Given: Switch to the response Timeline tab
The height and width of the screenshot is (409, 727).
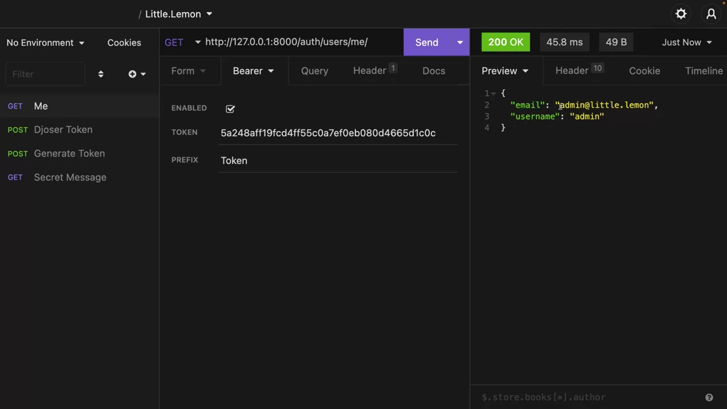Looking at the screenshot, I should pyautogui.click(x=704, y=71).
